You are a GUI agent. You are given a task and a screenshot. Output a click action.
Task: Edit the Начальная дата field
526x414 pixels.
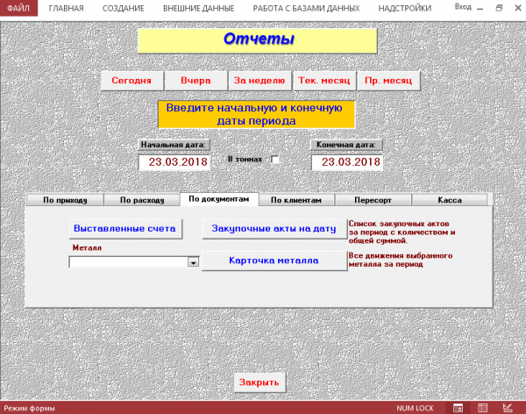pyautogui.click(x=174, y=162)
